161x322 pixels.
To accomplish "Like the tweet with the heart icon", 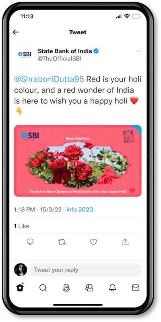I will (93, 242).
